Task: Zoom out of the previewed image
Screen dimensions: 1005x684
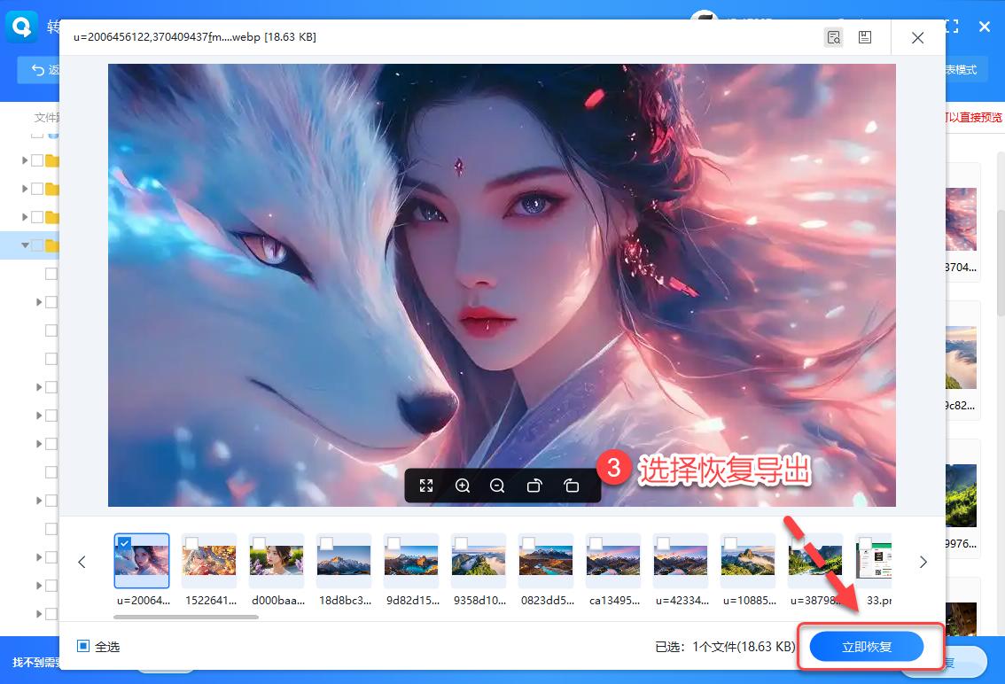Action: (497, 486)
